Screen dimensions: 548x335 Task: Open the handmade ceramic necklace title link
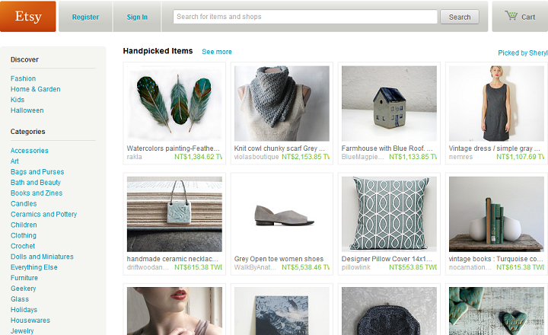click(172, 259)
